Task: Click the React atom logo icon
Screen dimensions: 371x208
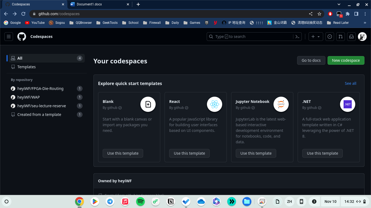Action: point(215,104)
